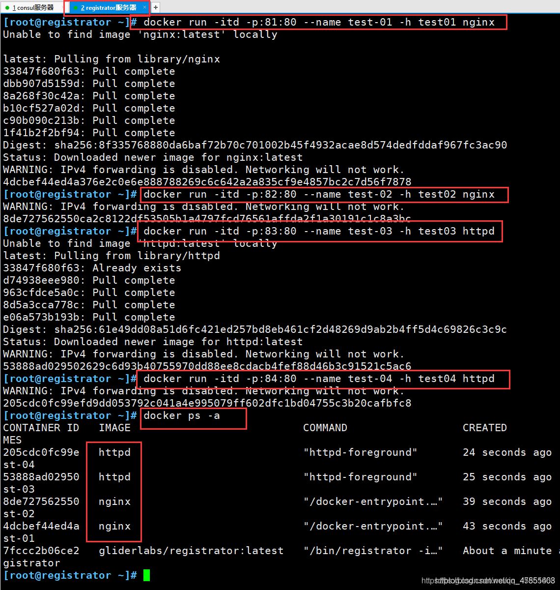Click gliderlabs/registrator:latest image text

tap(192, 551)
